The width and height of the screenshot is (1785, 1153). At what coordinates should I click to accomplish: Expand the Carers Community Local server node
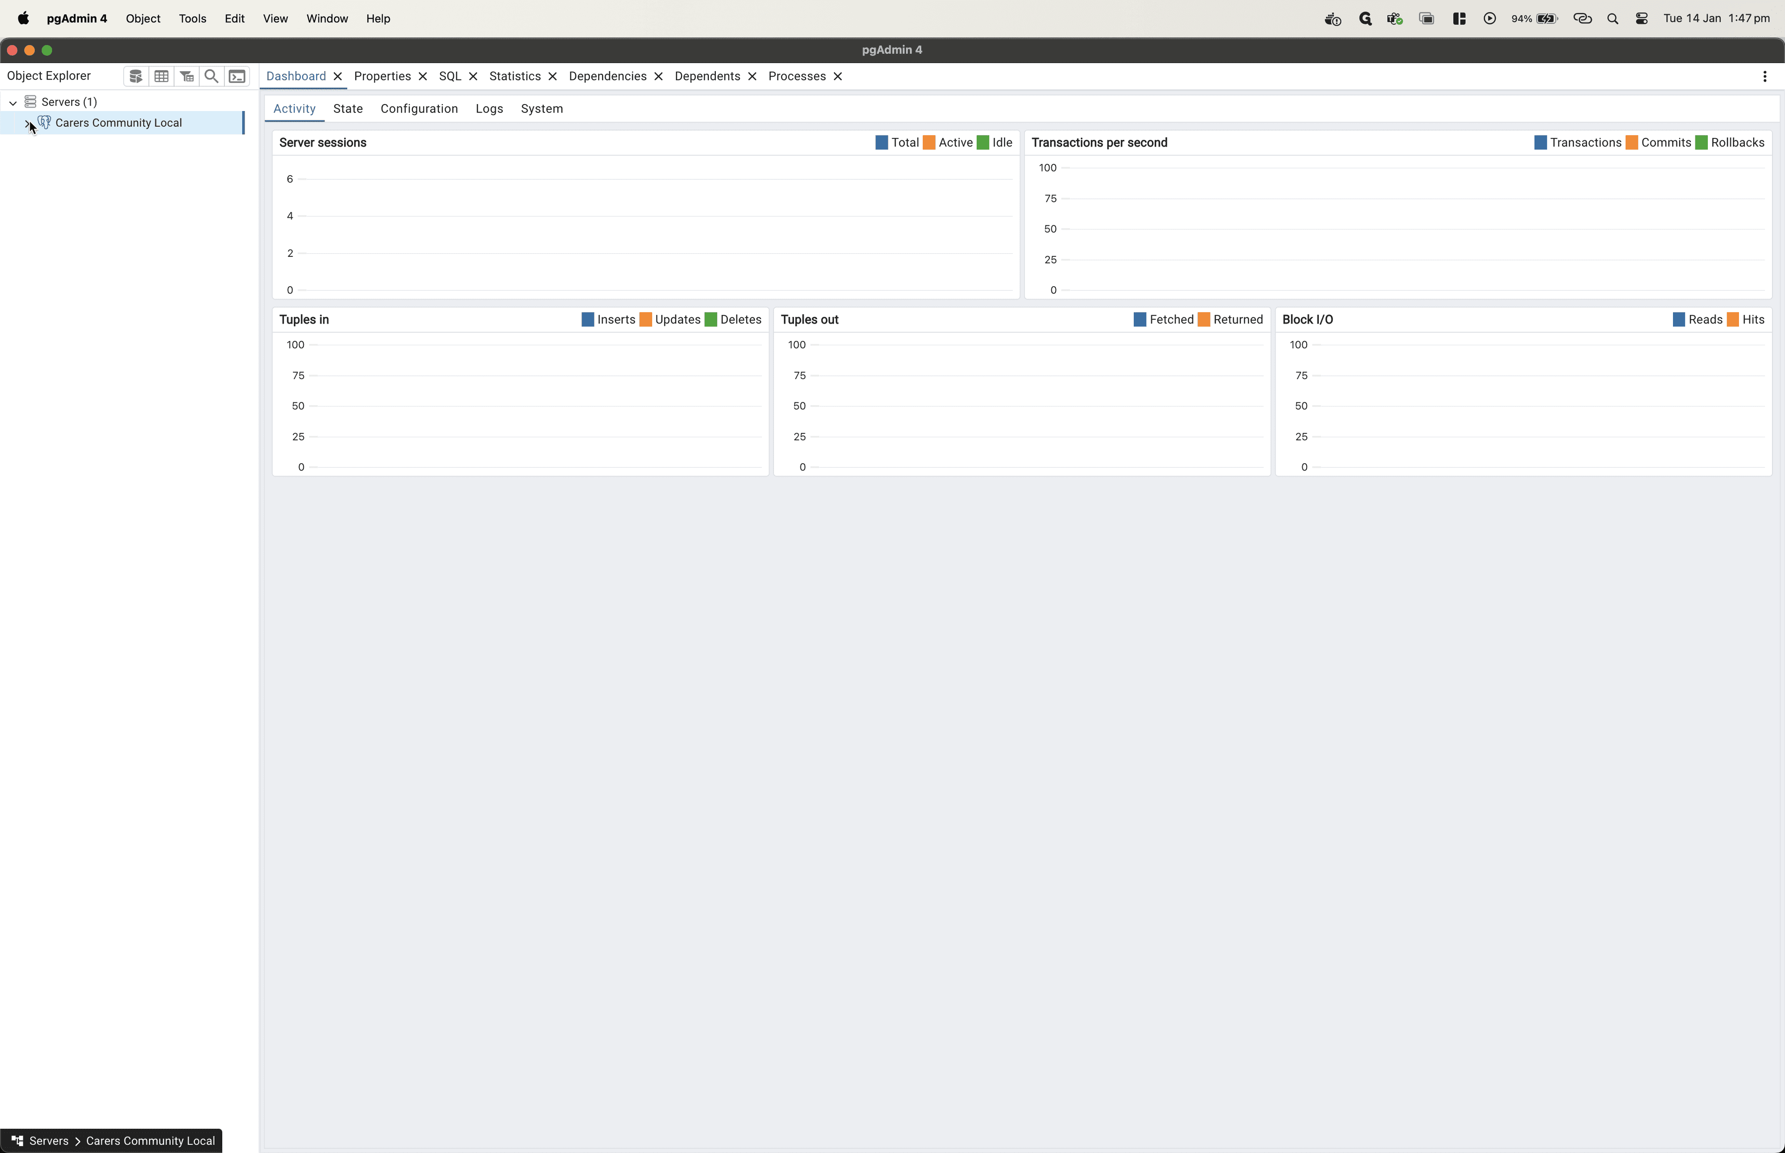[28, 123]
